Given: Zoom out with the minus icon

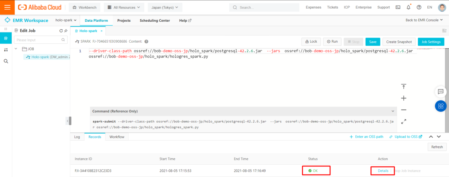Looking at the screenshot, I should pos(403,110).
